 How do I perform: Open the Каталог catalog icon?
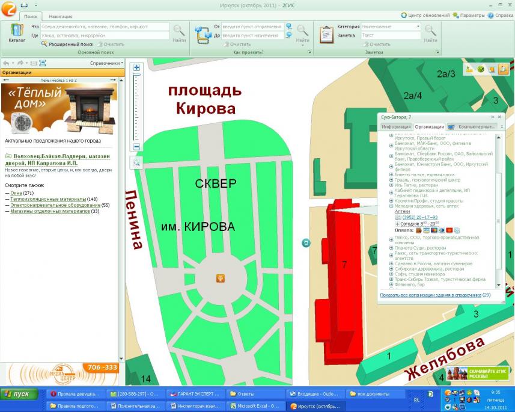point(17,33)
